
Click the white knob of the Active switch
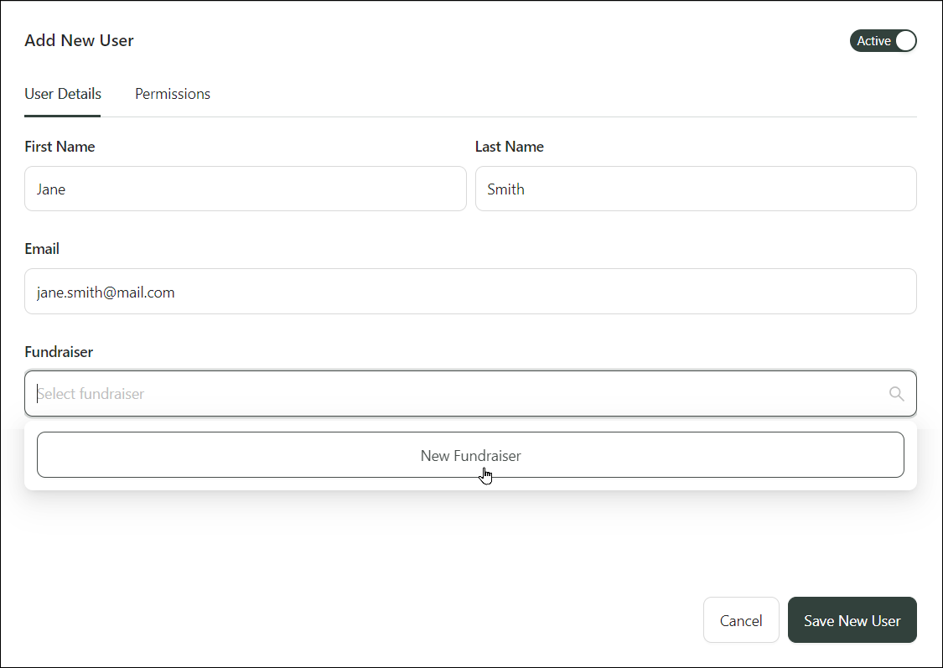pyautogui.click(x=904, y=41)
